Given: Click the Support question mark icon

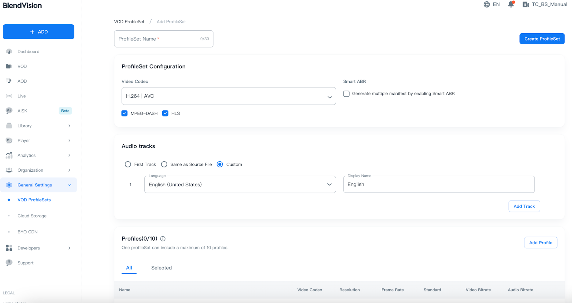Looking at the screenshot, I should [x=9, y=263].
